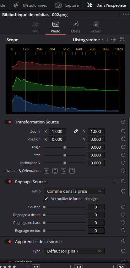Viewport: 130px width, 268px height.
Task: Open the Capture panel
Action: pos(67,5)
